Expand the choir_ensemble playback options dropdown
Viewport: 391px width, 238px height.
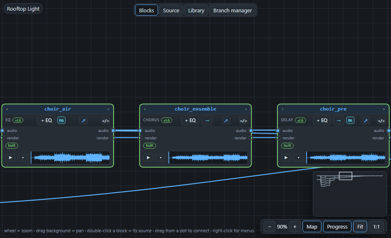(161, 157)
